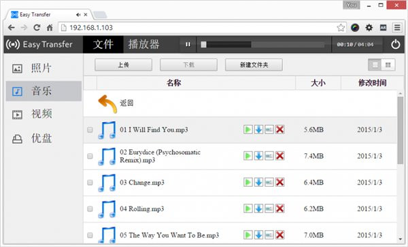Screen dimensions: 408x247
Task: Sort files by 修改时间 column header
Action: click(372, 83)
